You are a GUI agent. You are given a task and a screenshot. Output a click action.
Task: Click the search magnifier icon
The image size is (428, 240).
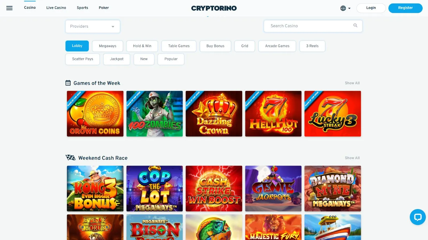[x=355, y=26]
